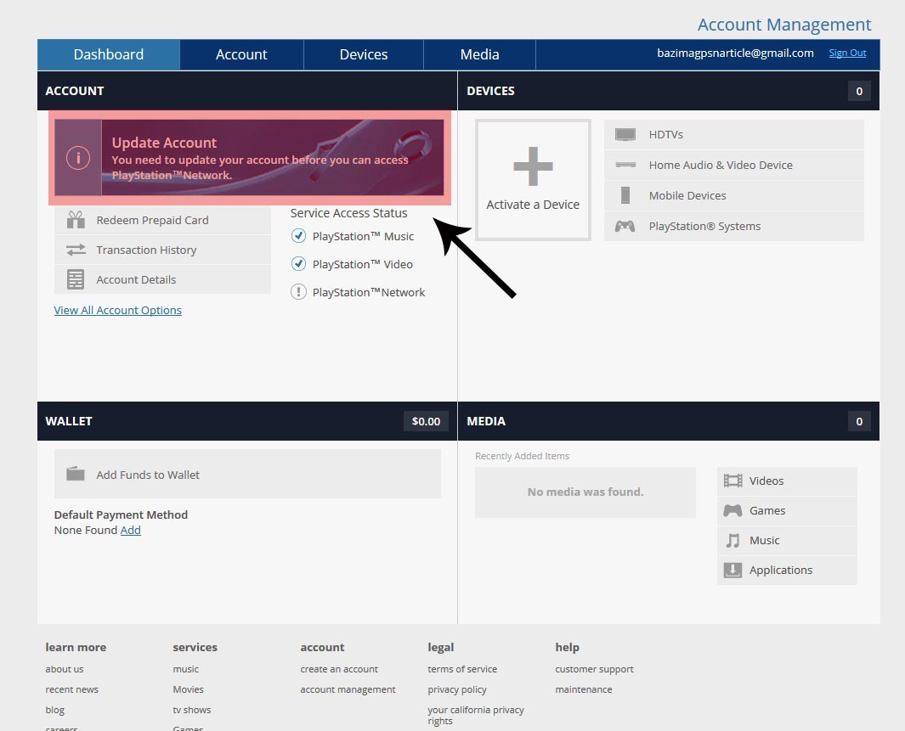This screenshot has height=731, width=905.
Task: Click the Update Account banner
Action: point(249,158)
